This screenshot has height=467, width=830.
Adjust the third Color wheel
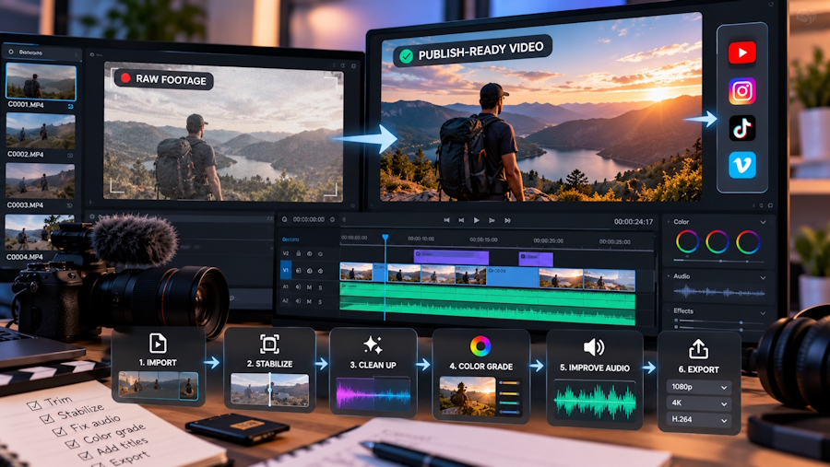(x=748, y=241)
